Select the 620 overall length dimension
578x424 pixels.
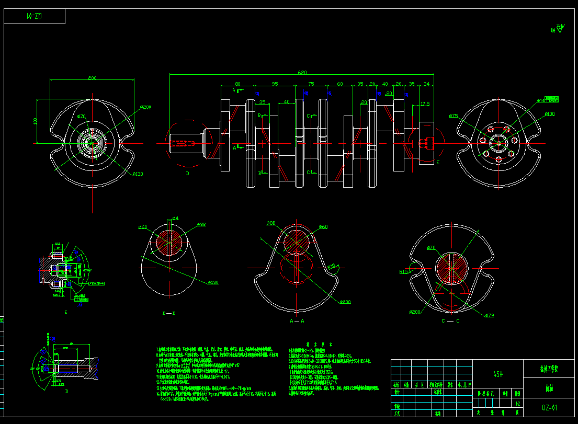[302, 72]
